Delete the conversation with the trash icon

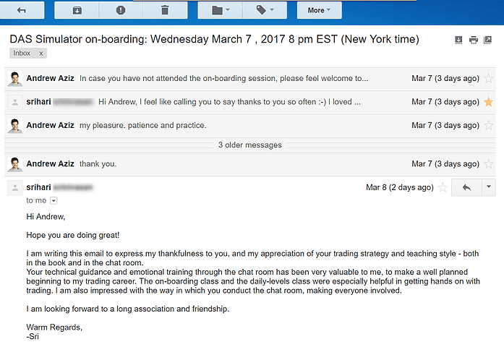point(164,10)
